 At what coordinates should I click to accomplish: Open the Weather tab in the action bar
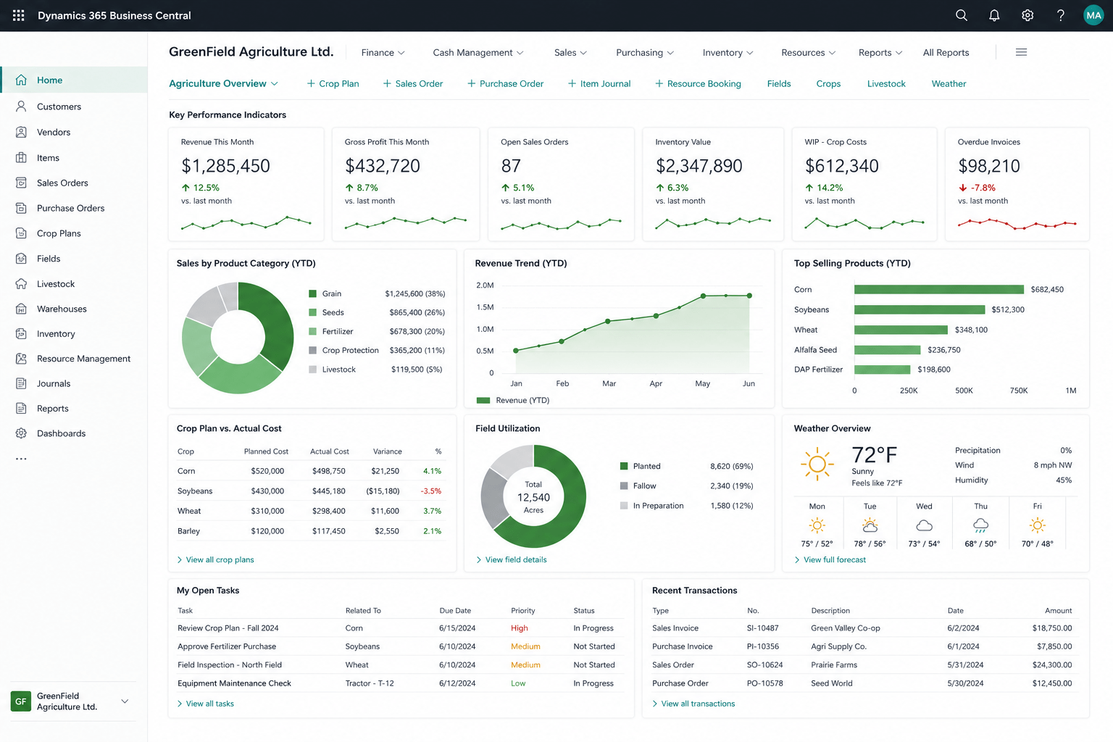949,84
